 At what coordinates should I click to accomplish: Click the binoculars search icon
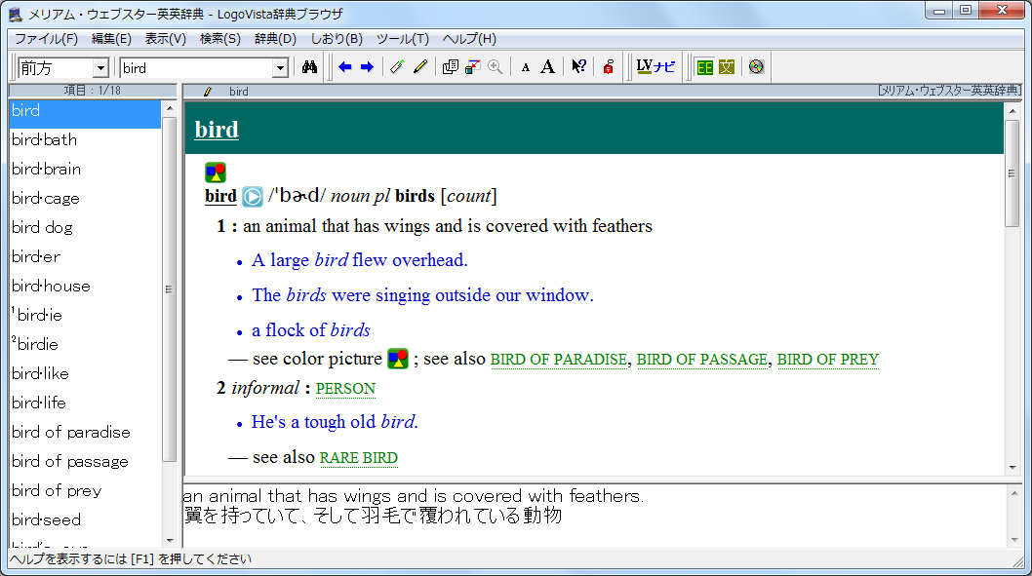(310, 67)
